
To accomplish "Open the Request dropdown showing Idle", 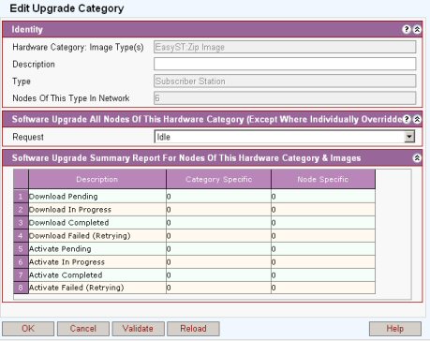I will click(285, 137).
